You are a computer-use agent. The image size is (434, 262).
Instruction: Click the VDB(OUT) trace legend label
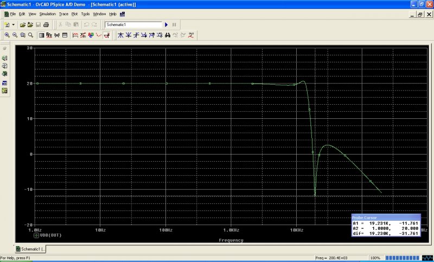coord(51,235)
